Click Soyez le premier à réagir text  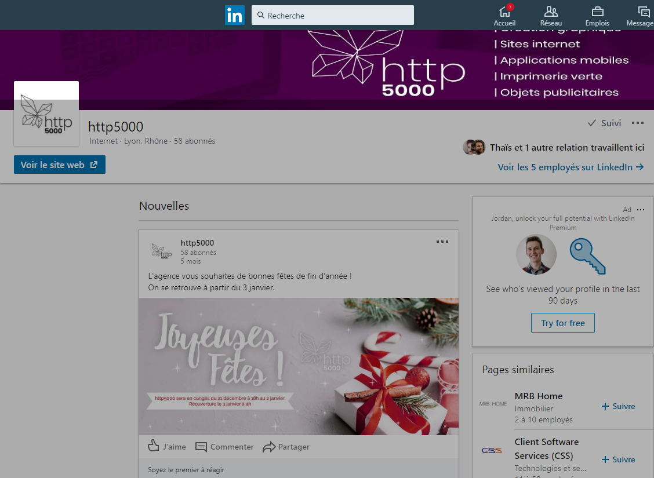[x=186, y=470]
